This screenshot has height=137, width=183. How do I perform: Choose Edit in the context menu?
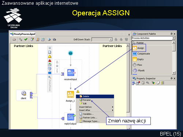(x=95, y=103)
